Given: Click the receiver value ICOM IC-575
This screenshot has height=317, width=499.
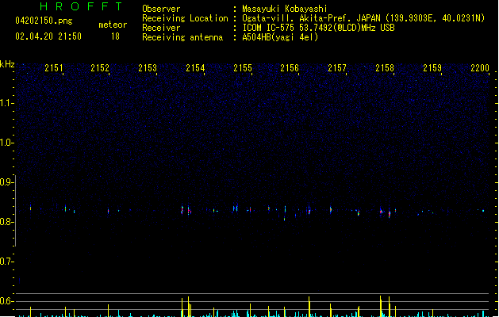Looking at the screenshot, I should (319, 28).
